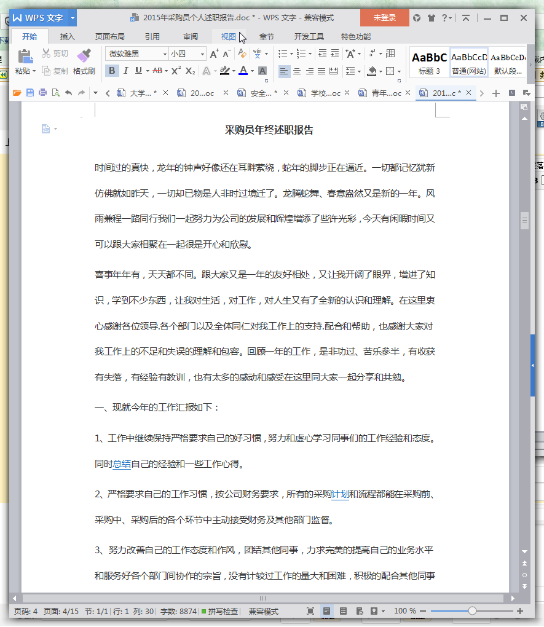Expand the WPS 文字 application menu arrow
This screenshot has width=544, height=627.
pyautogui.click(x=73, y=18)
